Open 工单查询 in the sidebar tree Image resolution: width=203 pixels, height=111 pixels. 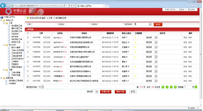(15, 62)
